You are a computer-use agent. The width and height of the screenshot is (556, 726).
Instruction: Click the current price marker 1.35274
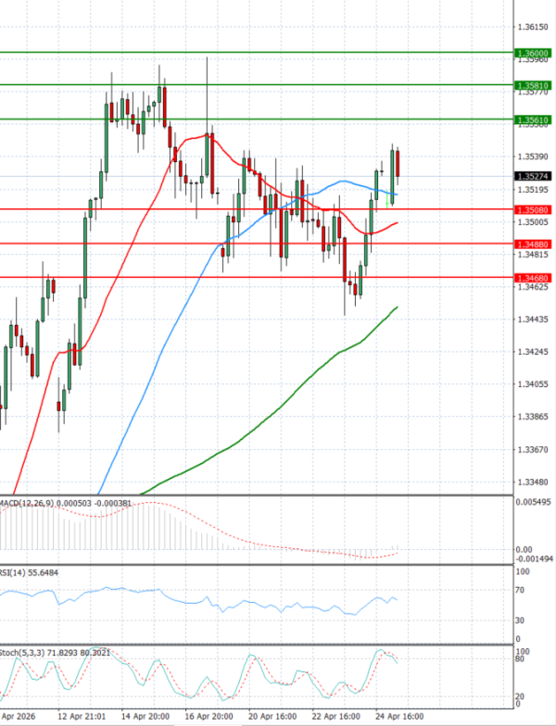[x=532, y=176]
